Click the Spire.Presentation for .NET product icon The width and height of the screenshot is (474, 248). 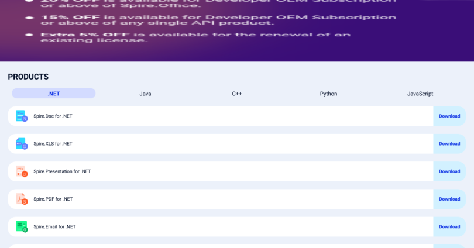(21, 171)
